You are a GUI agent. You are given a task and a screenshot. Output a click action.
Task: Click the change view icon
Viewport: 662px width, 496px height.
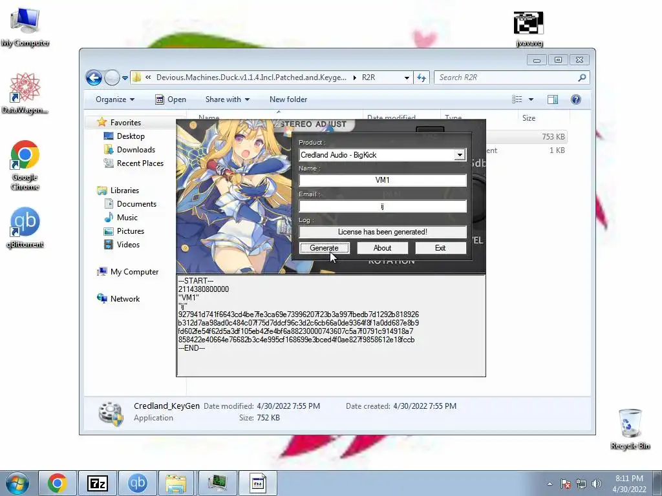[517, 99]
